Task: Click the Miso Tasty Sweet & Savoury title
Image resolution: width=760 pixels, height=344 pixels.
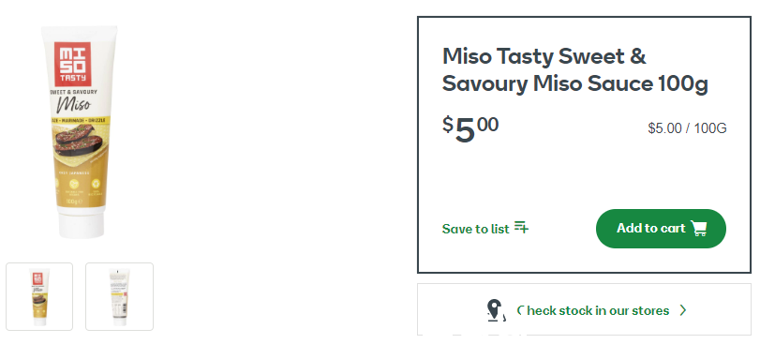Action: pyautogui.click(x=574, y=70)
